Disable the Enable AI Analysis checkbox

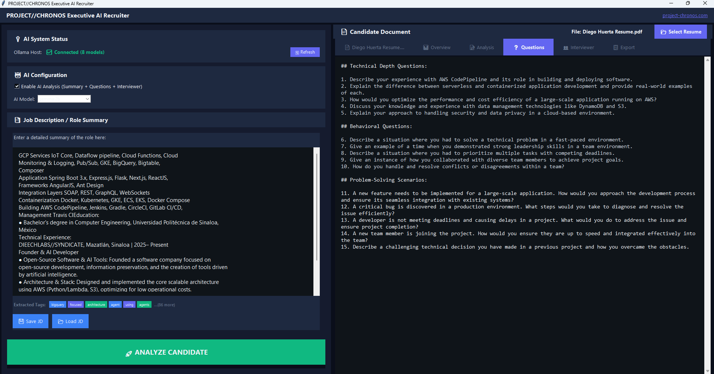click(17, 86)
